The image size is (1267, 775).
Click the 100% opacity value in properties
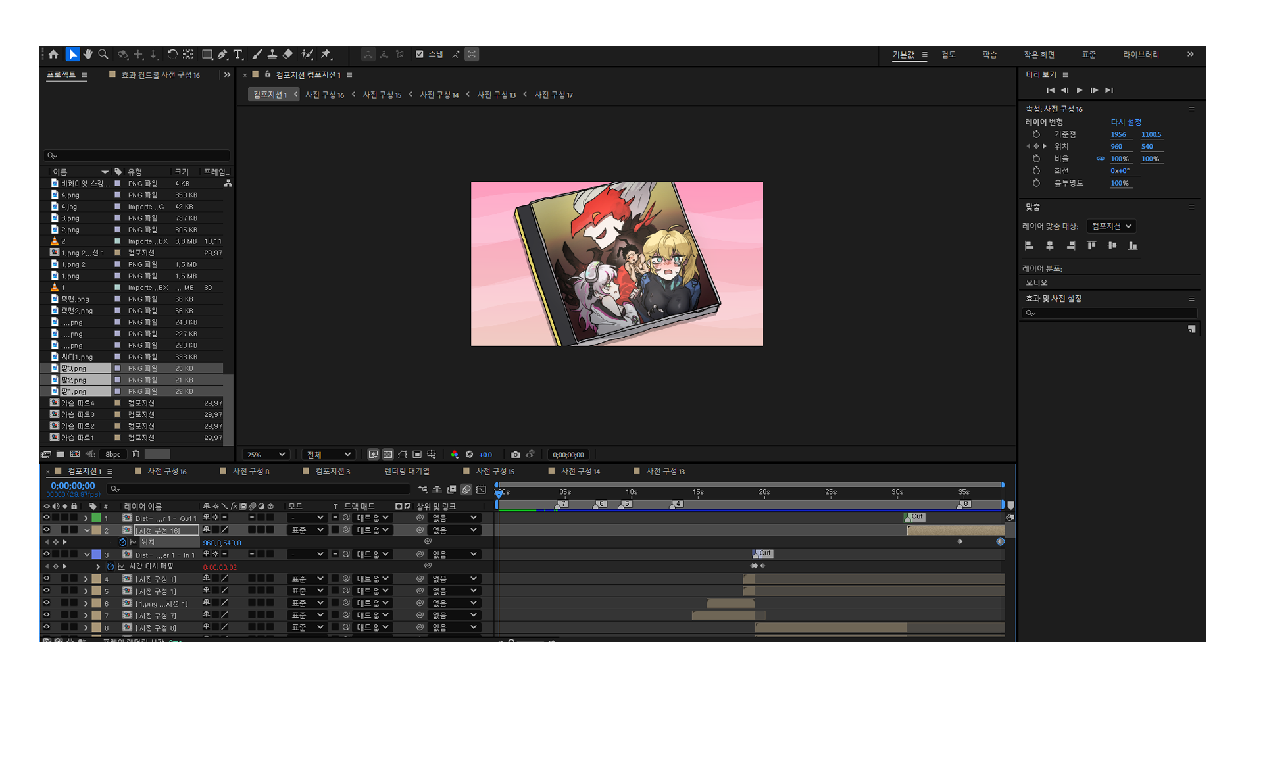pyautogui.click(x=1119, y=184)
